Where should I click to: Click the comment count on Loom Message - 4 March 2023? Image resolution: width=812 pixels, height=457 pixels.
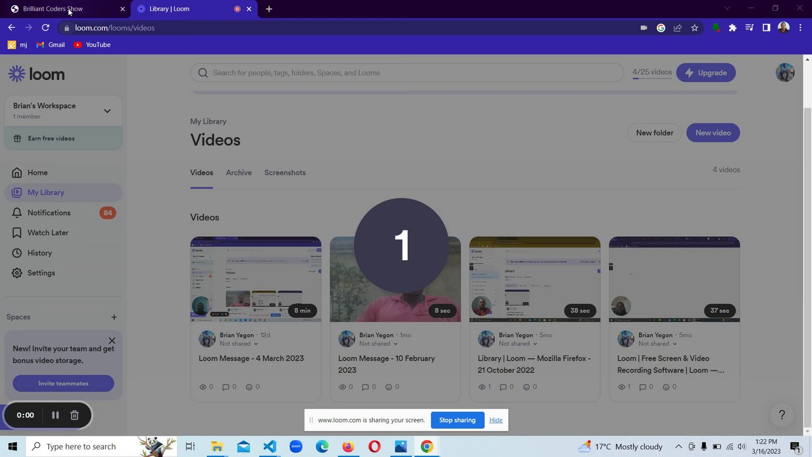click(x=229, y=387)
